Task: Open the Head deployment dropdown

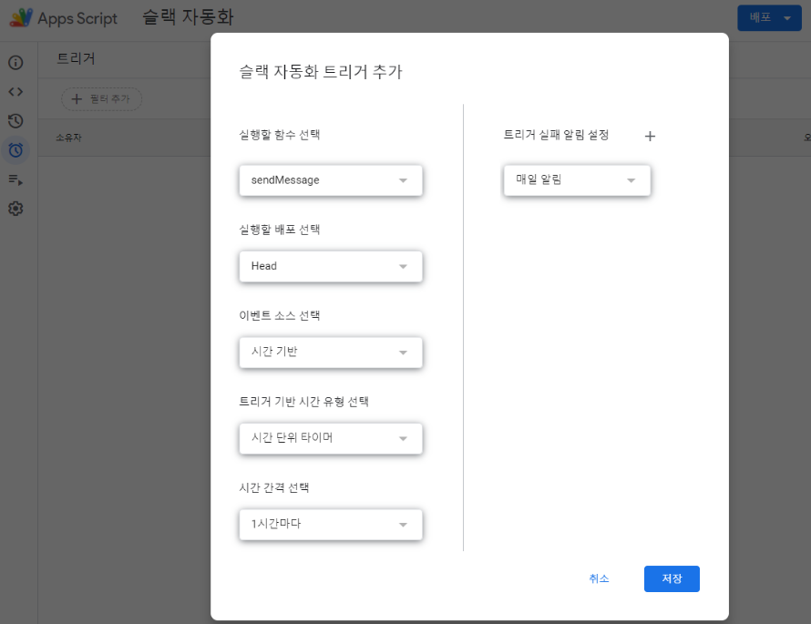Action: click(331, 266)
